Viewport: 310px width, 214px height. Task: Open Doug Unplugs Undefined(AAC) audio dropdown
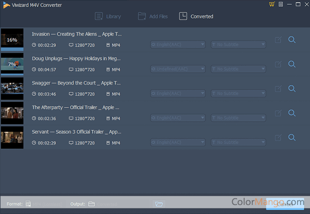(x=177, y=69)
